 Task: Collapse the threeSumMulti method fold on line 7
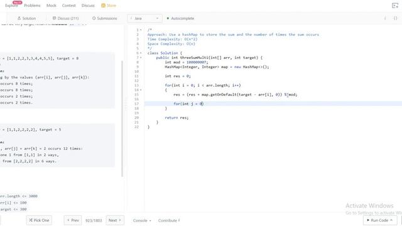point(141,58)
